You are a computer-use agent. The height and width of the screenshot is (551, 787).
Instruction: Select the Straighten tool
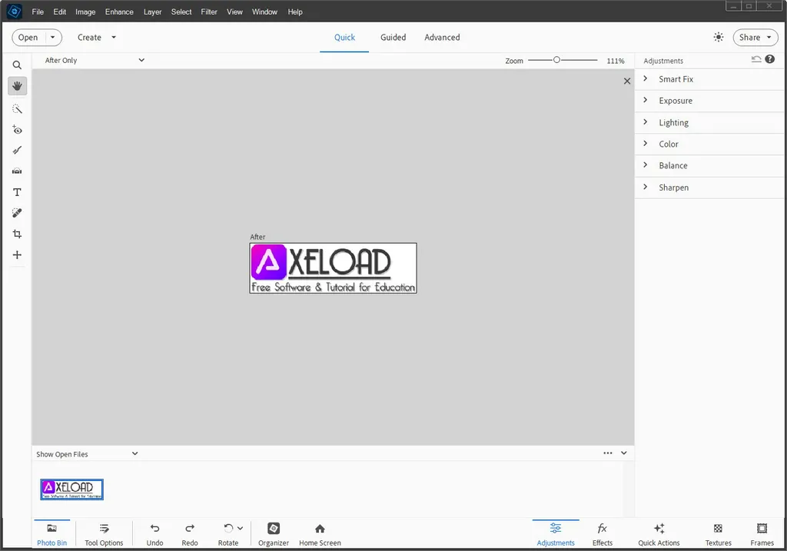[x=17, y=171]
